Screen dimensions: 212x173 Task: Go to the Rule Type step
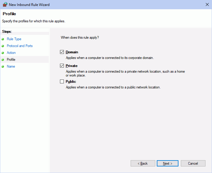tap(14, 39)
